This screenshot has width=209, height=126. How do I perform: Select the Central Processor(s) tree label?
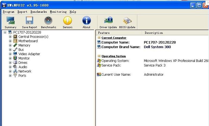[33, 37]
